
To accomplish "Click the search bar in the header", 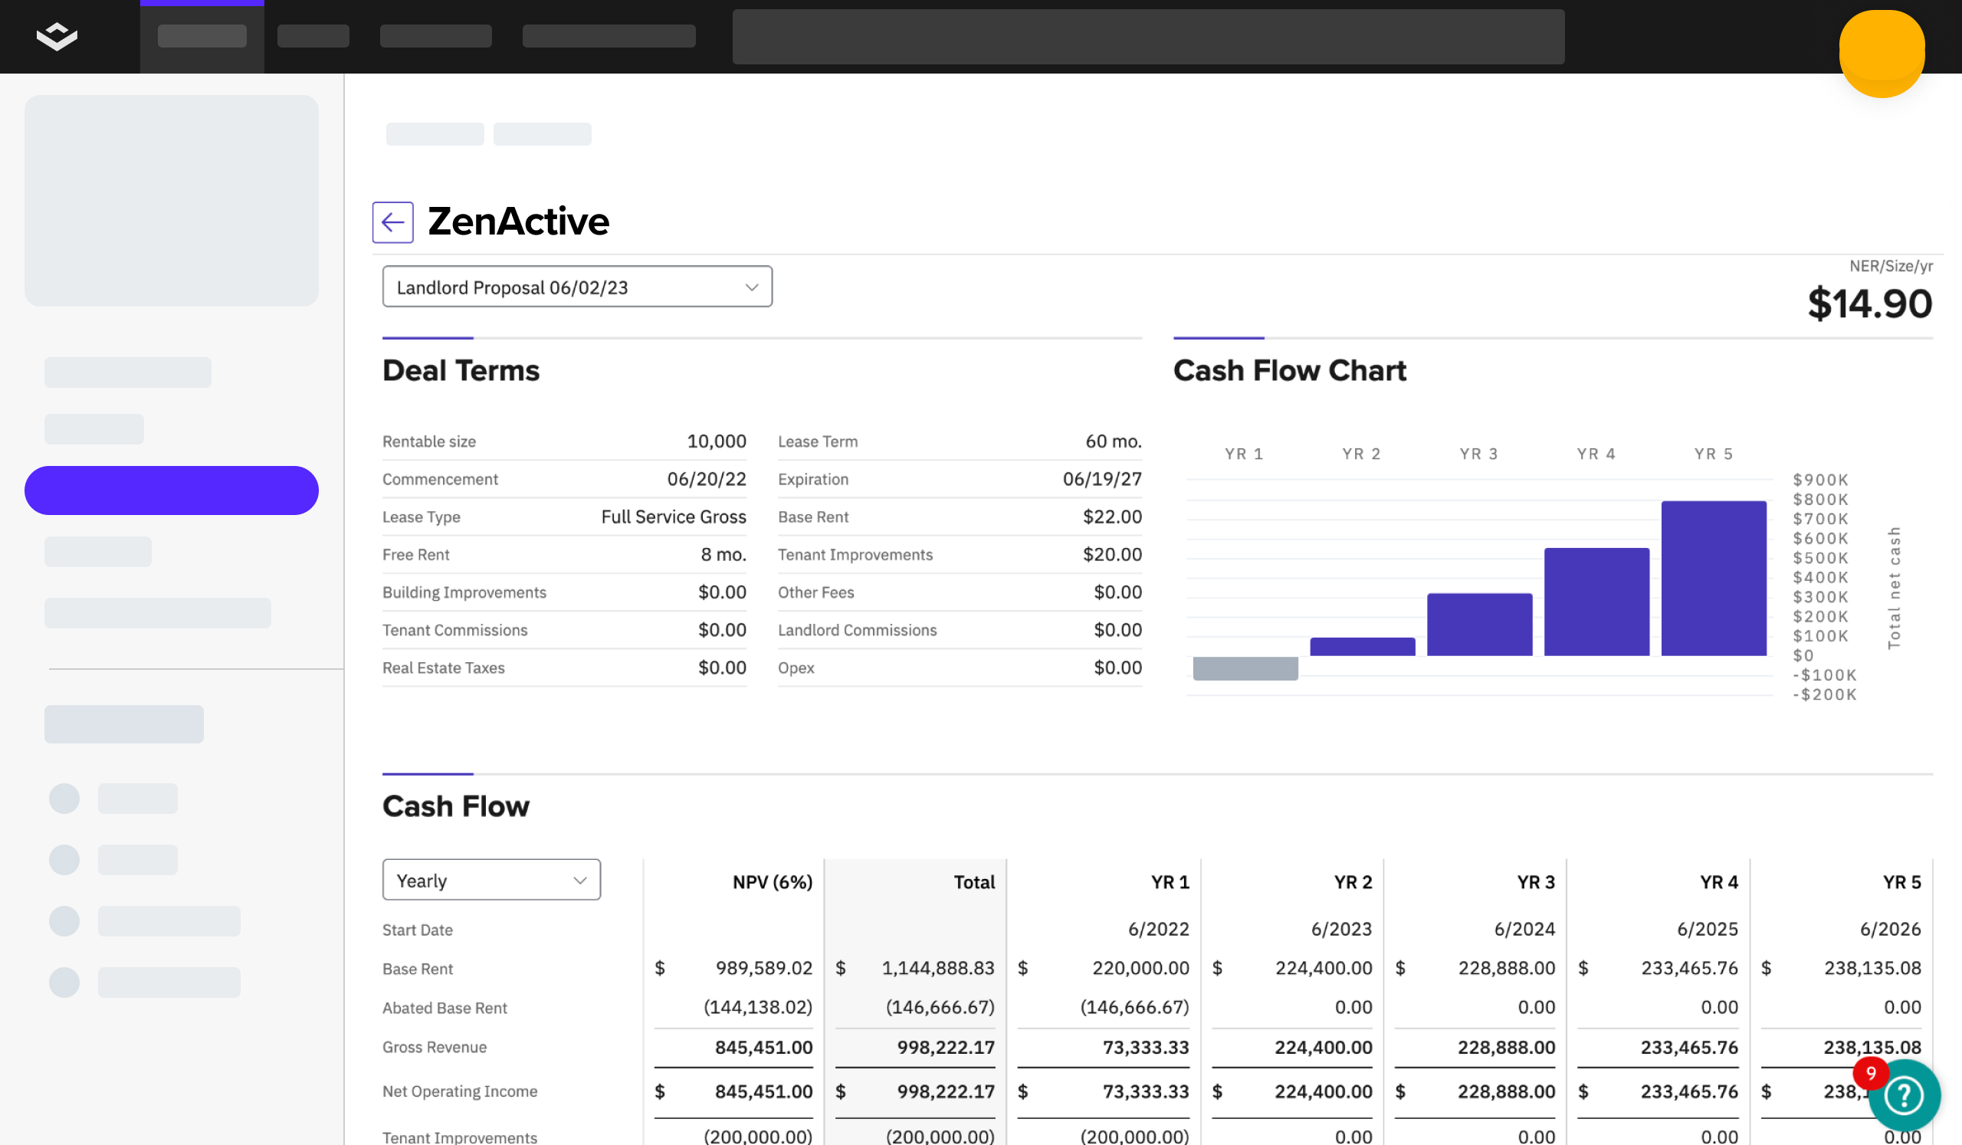I will [x=1148, y=37].
